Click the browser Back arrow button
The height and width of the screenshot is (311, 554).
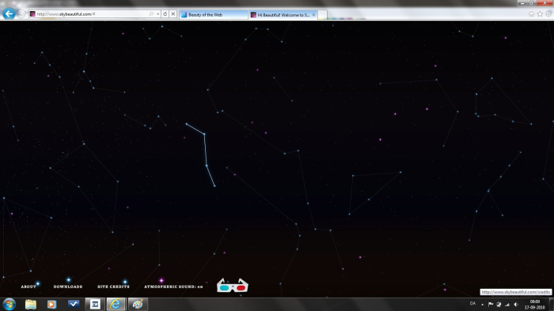pos(9,13)
